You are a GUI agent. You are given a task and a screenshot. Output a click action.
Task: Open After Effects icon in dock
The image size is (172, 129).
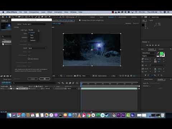pyautogui.click(x=123, y=115)
